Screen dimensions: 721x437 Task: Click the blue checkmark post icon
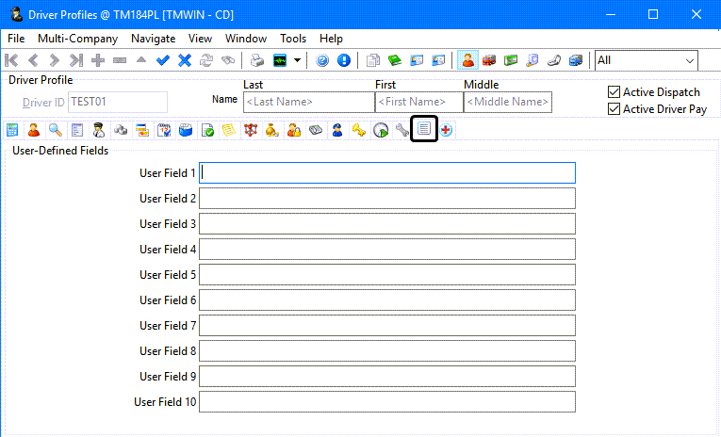[x=163, y=60]
